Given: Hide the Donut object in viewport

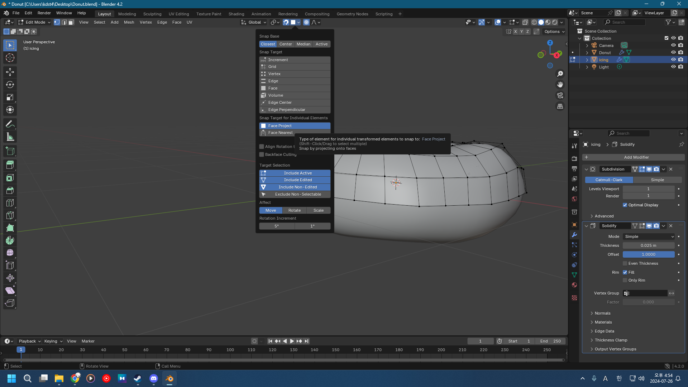Looking at the screenshot, I should coord(673,53).
